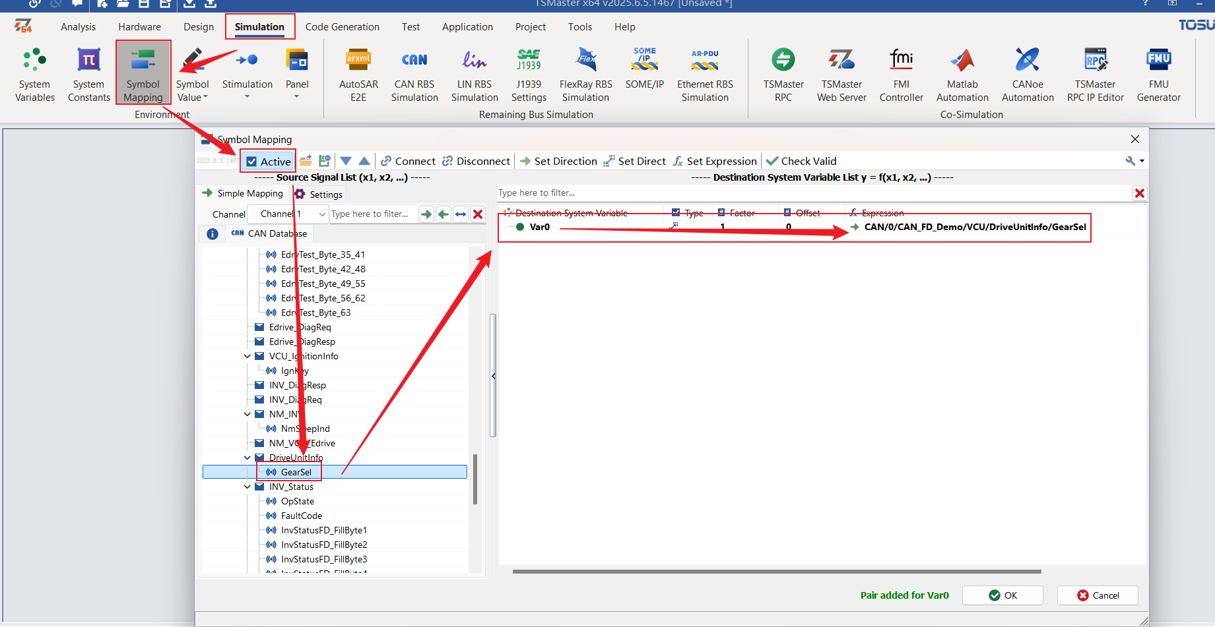Click the destination list horizontal scrollbar
1215x627 pixels.
tap(777, 572)
